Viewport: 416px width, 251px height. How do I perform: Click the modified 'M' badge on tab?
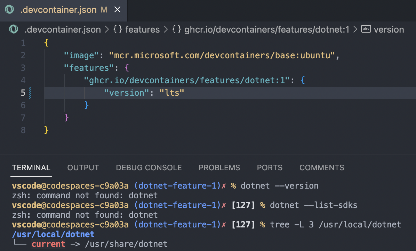104,10
